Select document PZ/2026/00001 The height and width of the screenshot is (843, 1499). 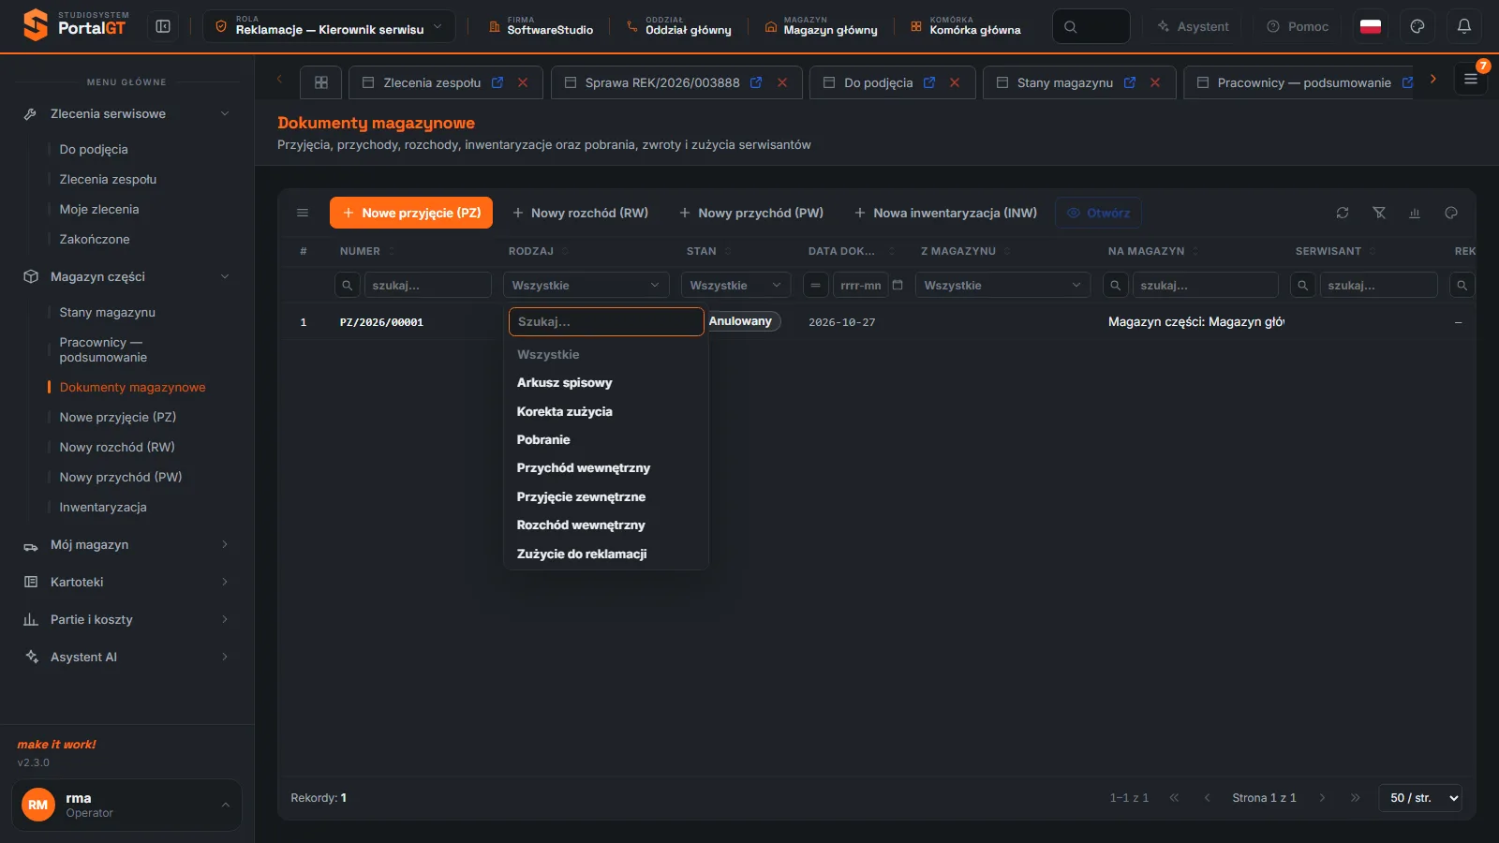pyautogui.click(x=381, y=322)
